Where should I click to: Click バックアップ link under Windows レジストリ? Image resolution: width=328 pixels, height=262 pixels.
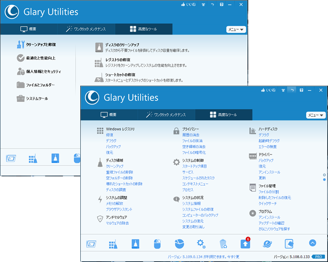pos(113,147)
